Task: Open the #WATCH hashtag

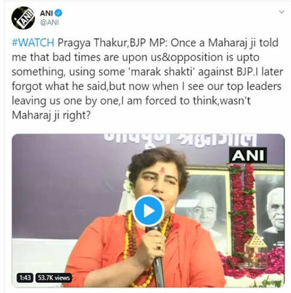Action: coord(33,43)
